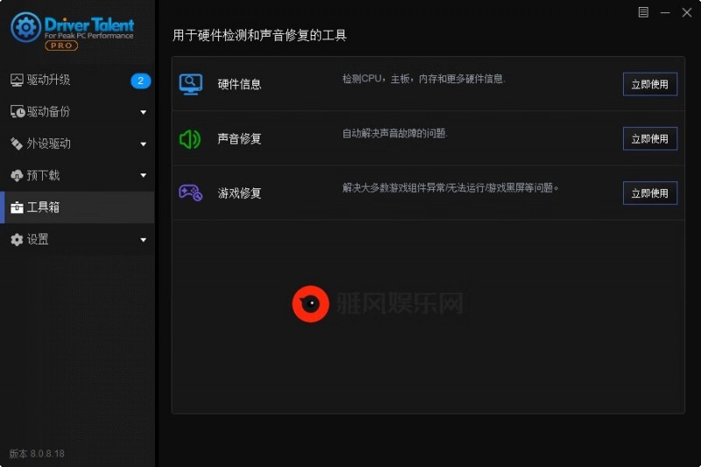Click the 预下载 cloud download icon
This screenshot has height=467, width=701.
pyautogui.click(x=17, y=176)
